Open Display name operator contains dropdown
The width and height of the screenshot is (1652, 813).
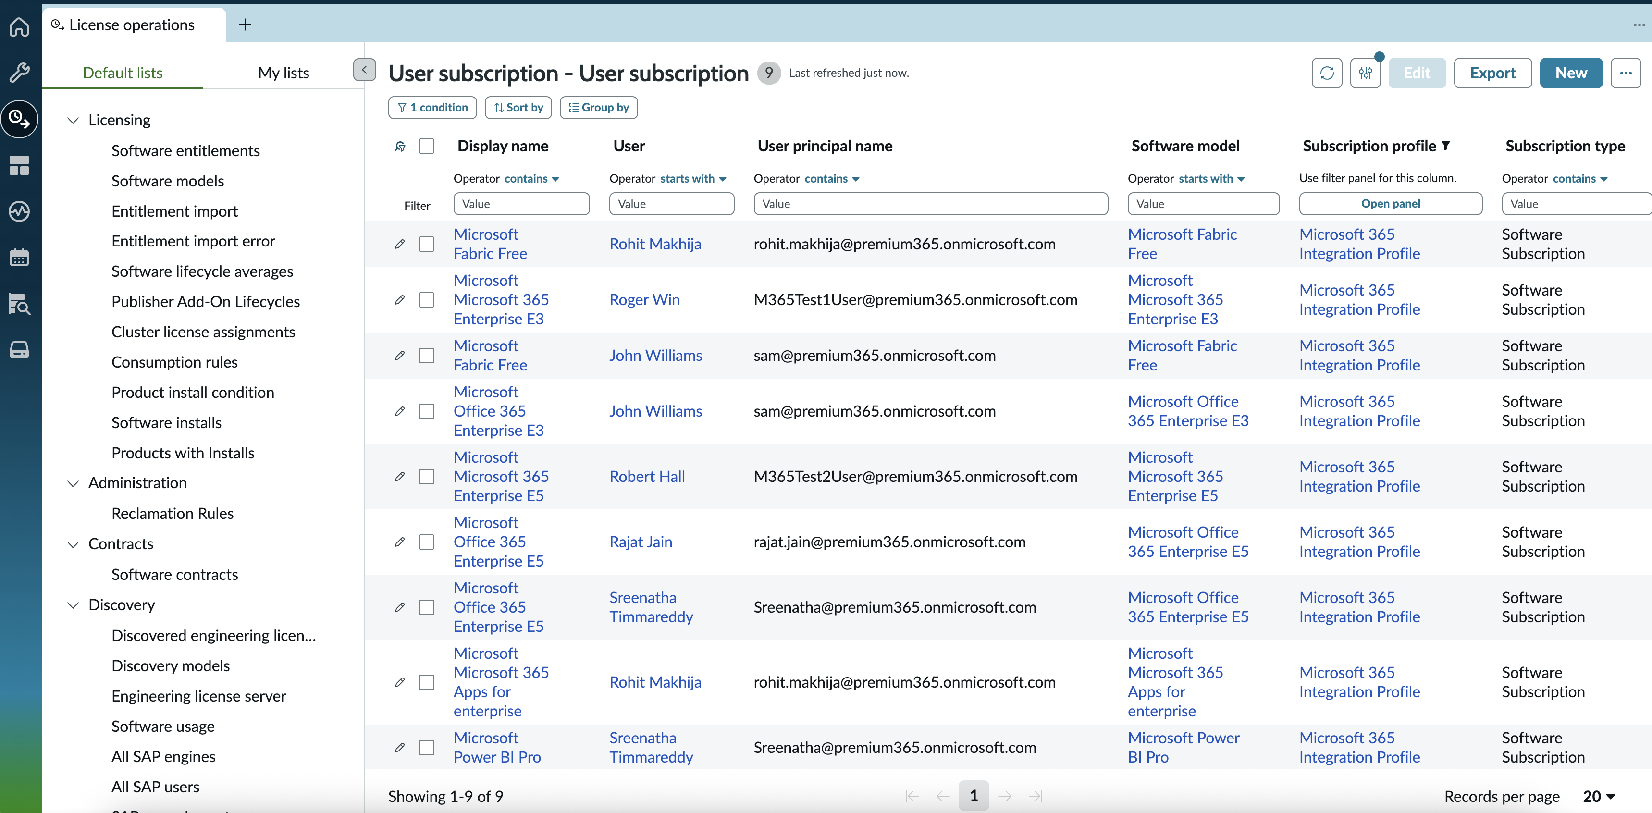[531, 178]
